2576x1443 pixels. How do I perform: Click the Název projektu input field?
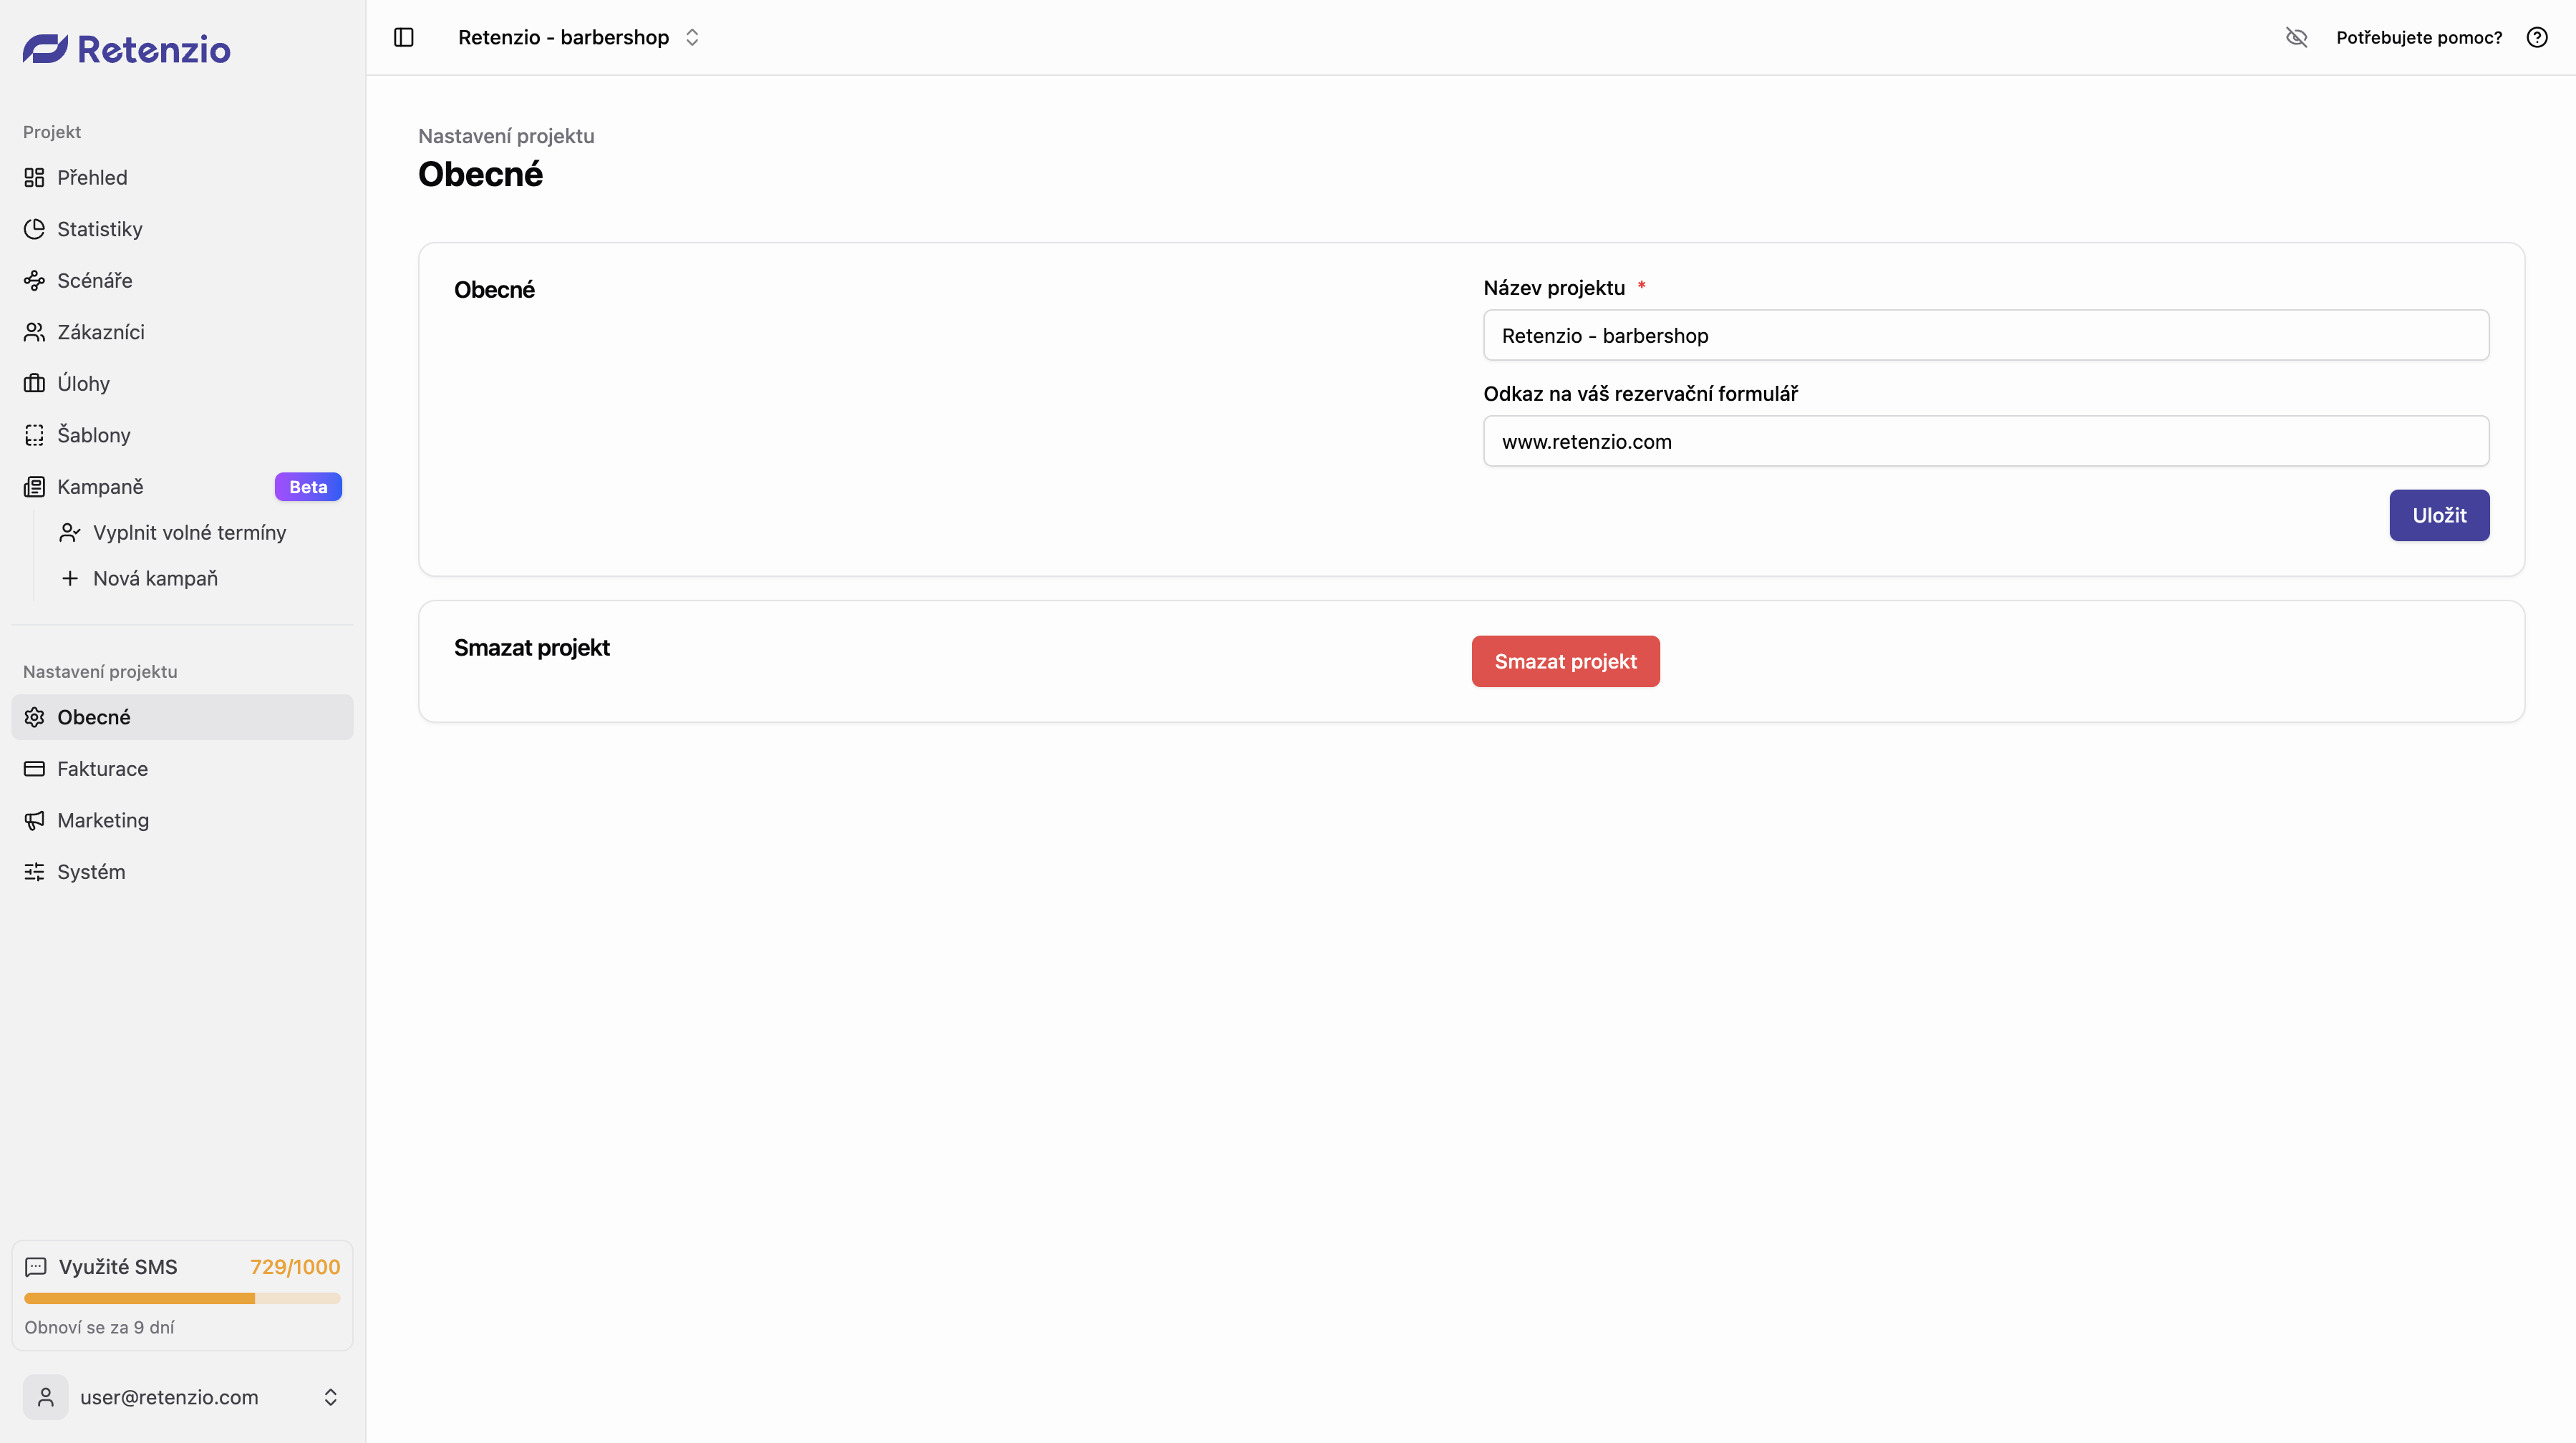[1985, 336]
